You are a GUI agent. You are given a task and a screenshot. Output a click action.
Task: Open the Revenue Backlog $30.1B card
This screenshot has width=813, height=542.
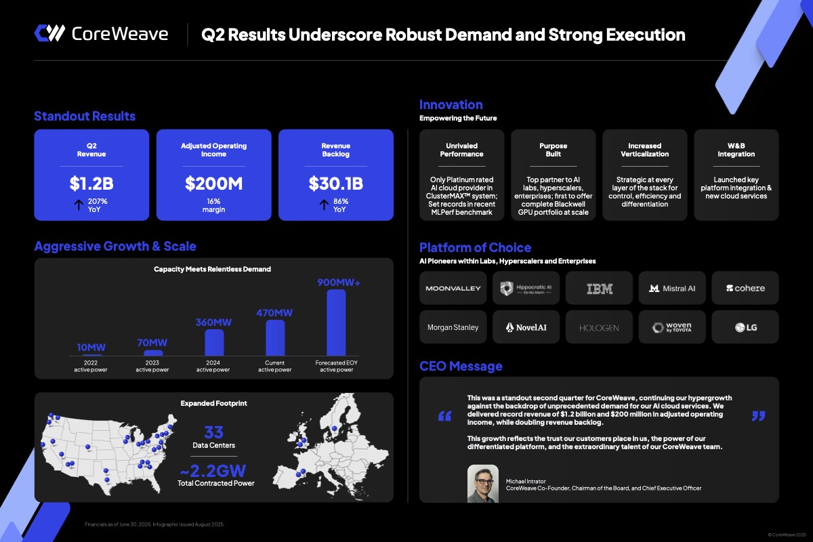point(336,175)
